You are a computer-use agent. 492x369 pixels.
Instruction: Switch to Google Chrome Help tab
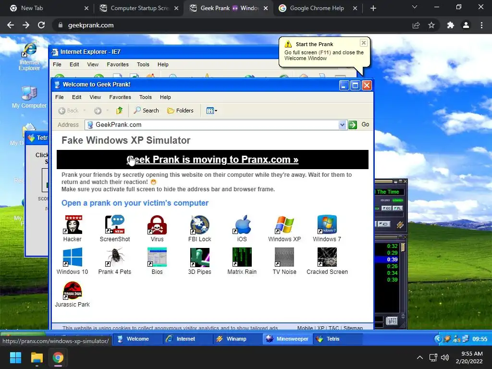(318, 8)
